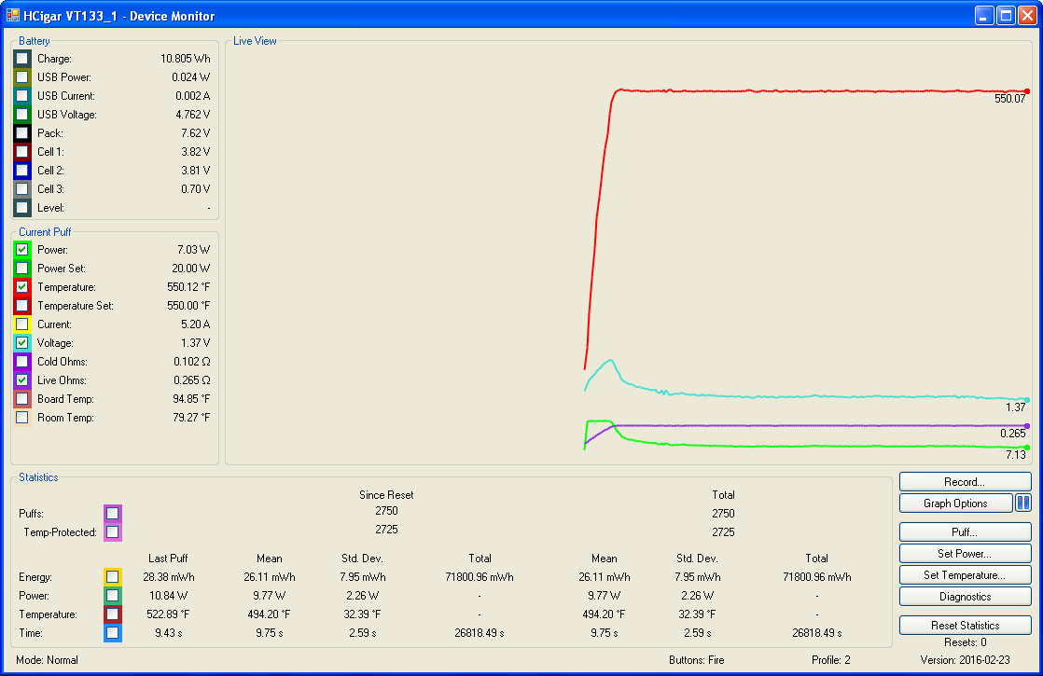Enable the Board Temp checkbox
The width and height of the screenshot is (1043, 676).
[x=22, y=399]
